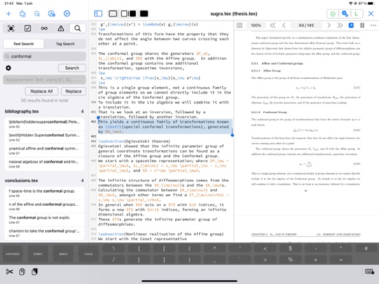Open the warning triangle issues tab
This screenshot has width=379, height=284.
click(61, 29)
